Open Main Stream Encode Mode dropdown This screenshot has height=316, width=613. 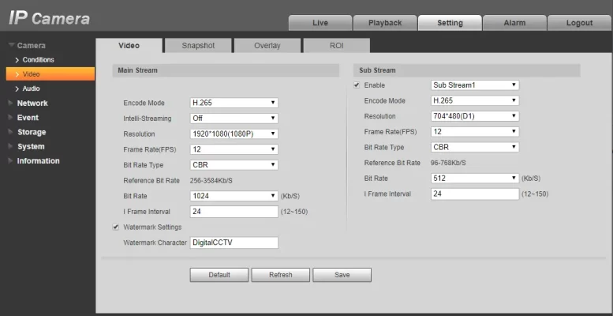pos(234,103)
